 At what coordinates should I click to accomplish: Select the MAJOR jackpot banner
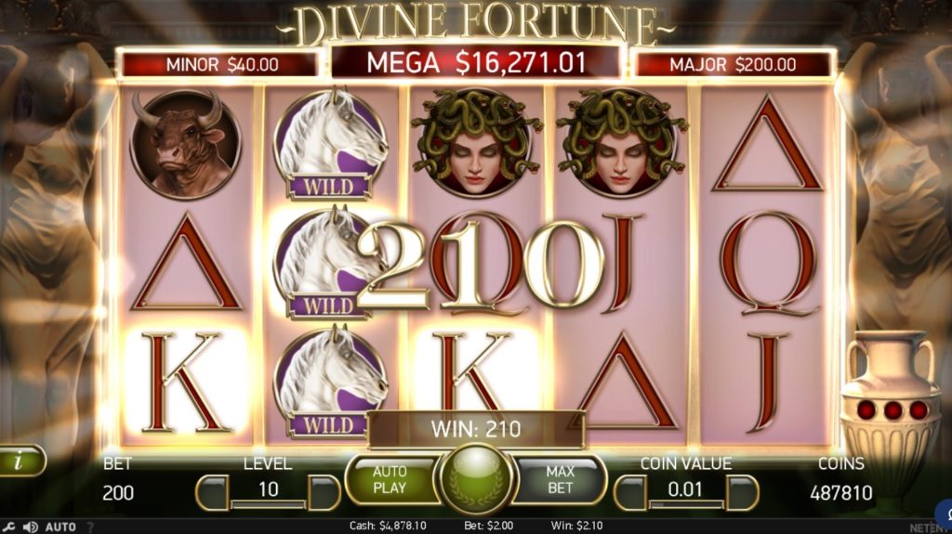point(733,64)
